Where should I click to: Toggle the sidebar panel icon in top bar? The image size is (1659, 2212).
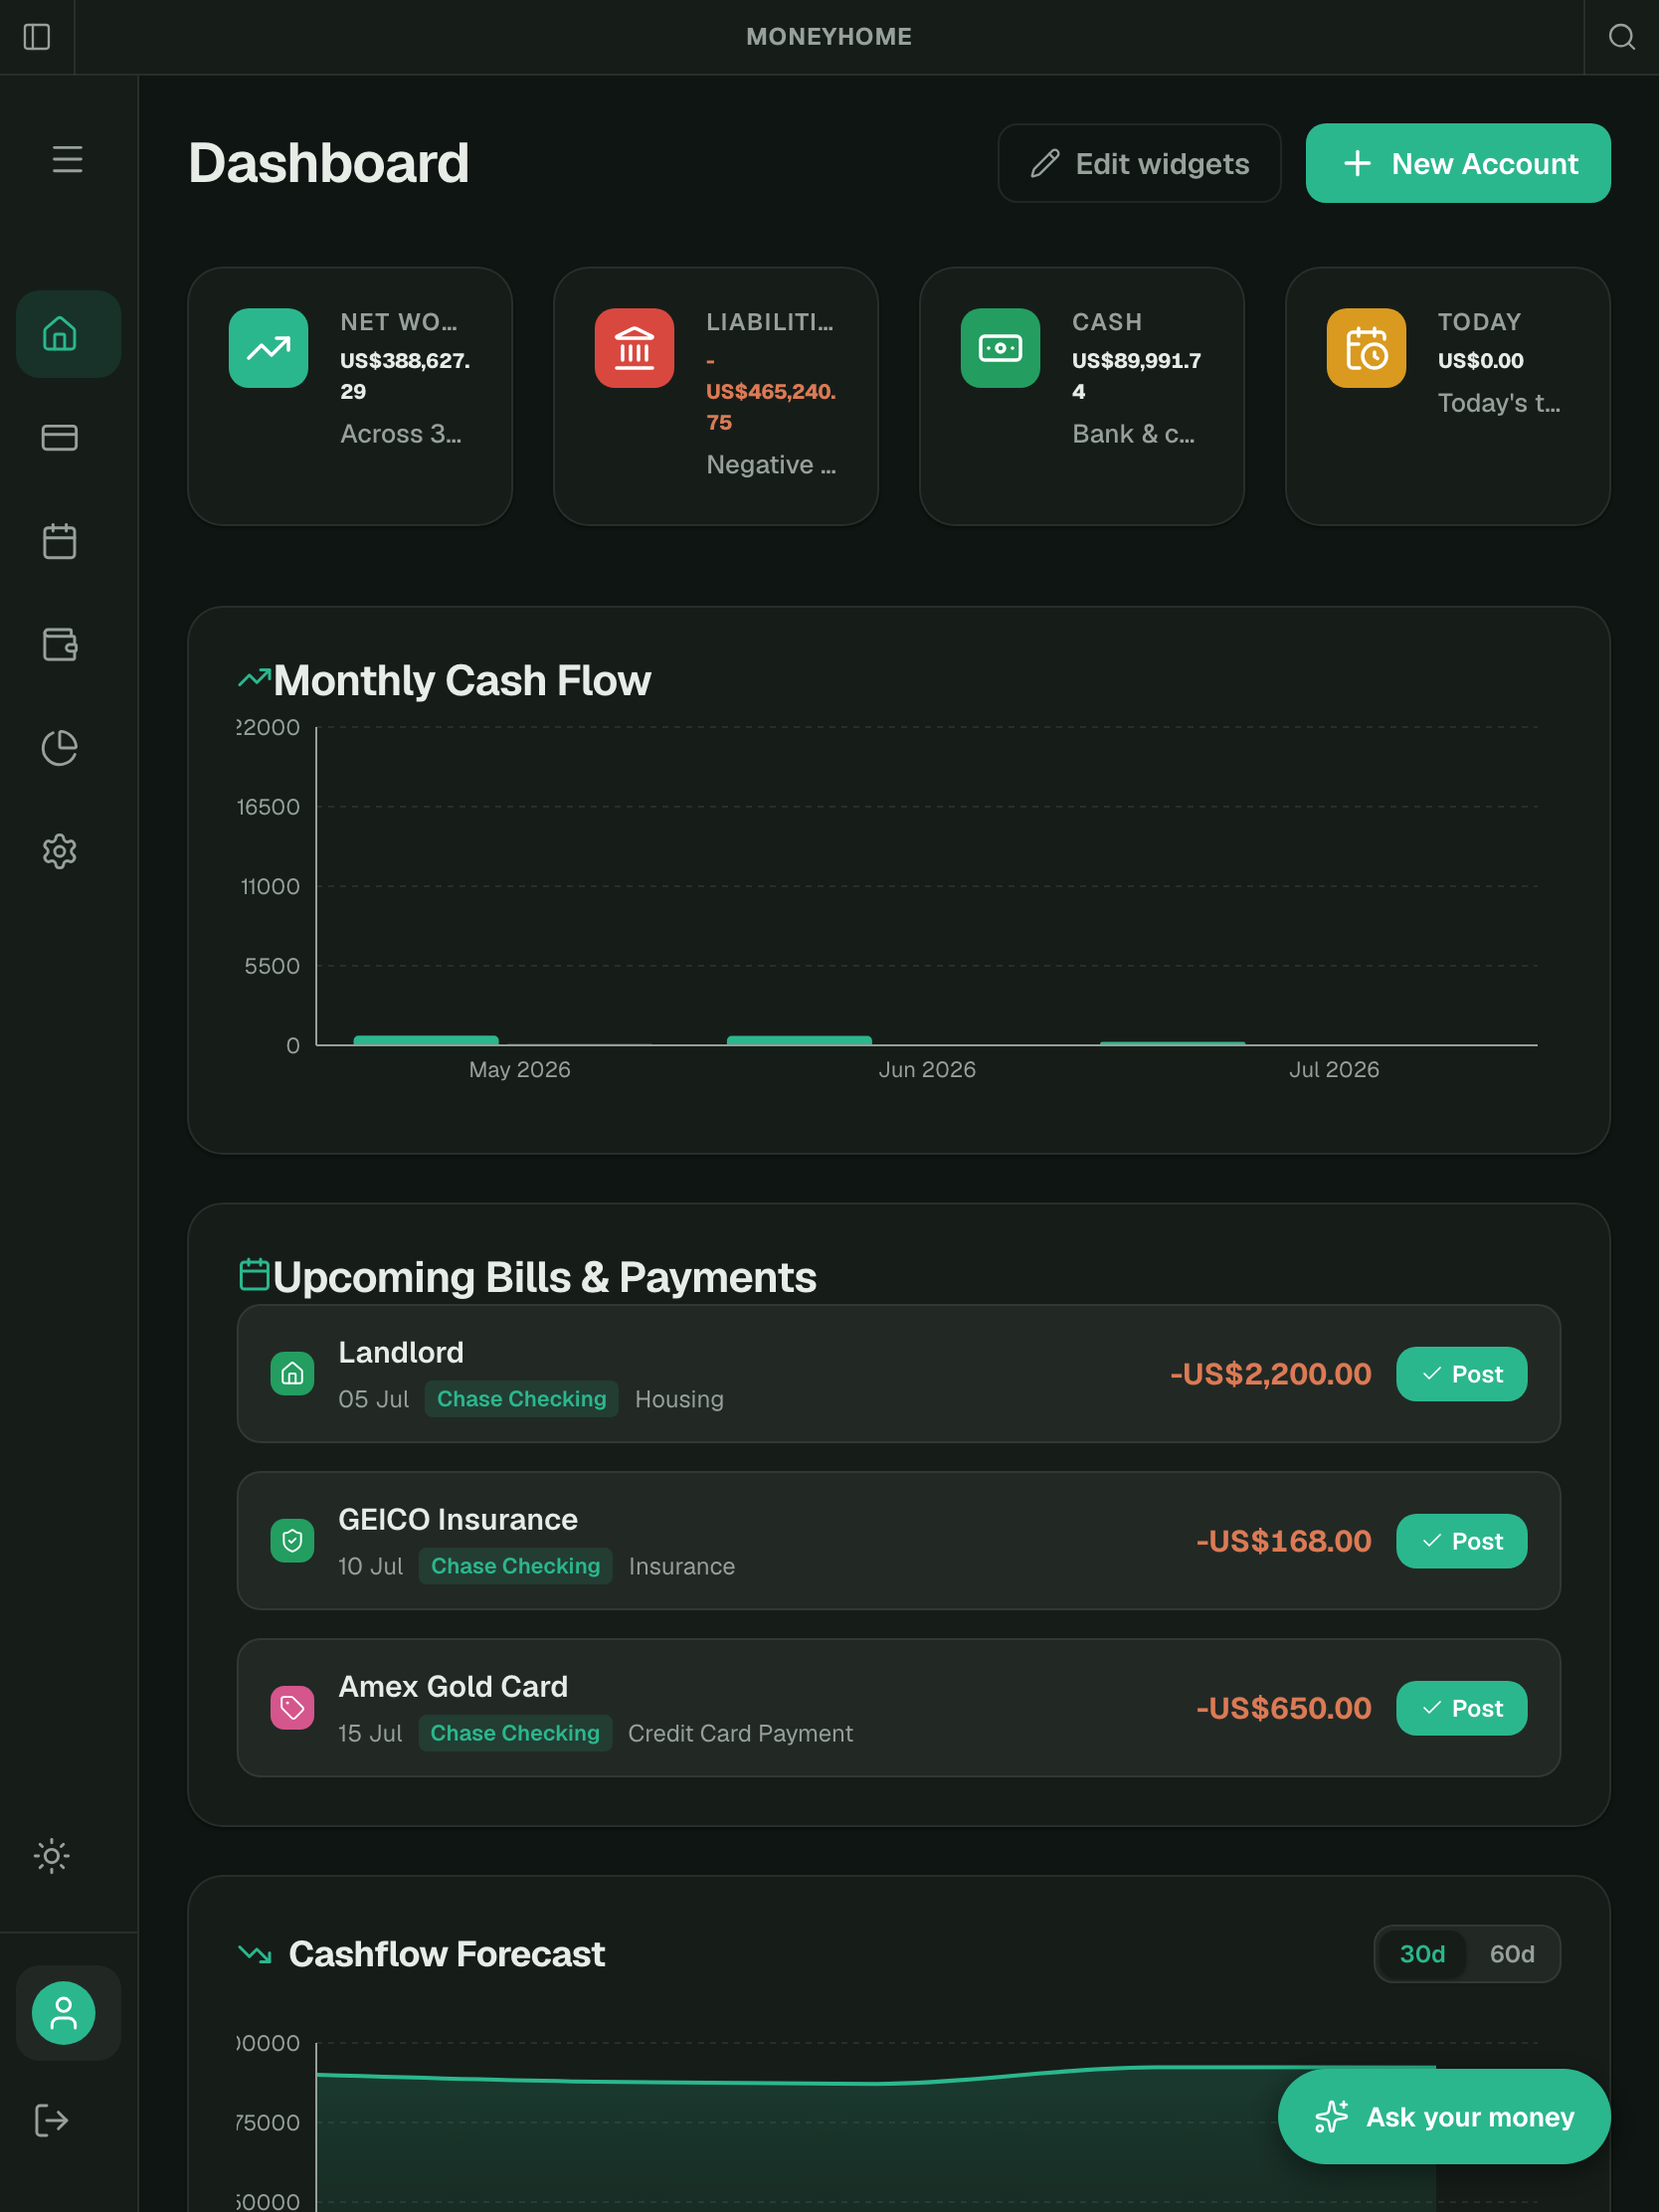click(37, 37)
